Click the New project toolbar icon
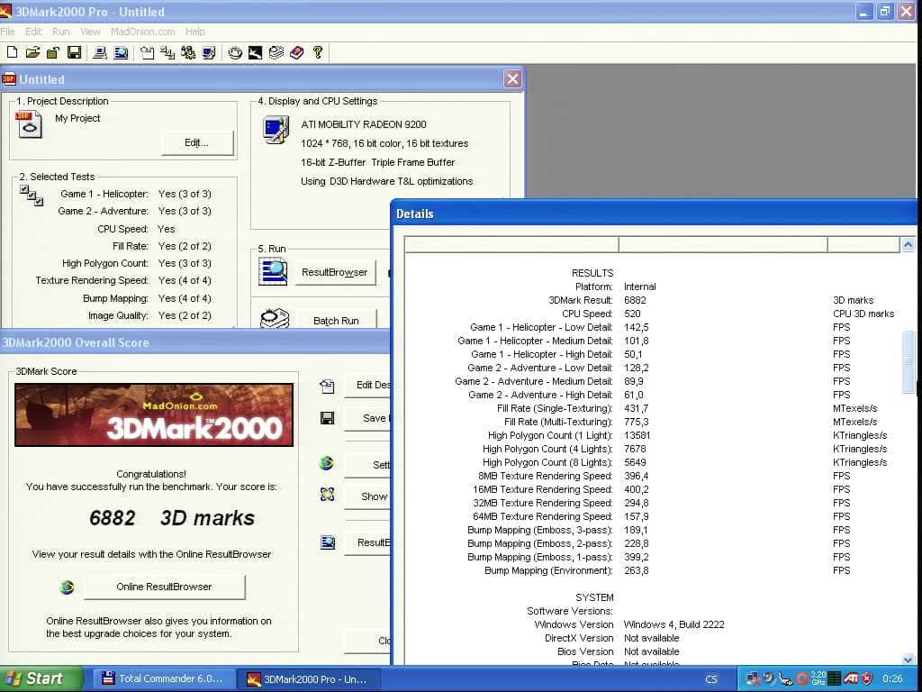This screenshot has width=922, height=692. point(12,53)
